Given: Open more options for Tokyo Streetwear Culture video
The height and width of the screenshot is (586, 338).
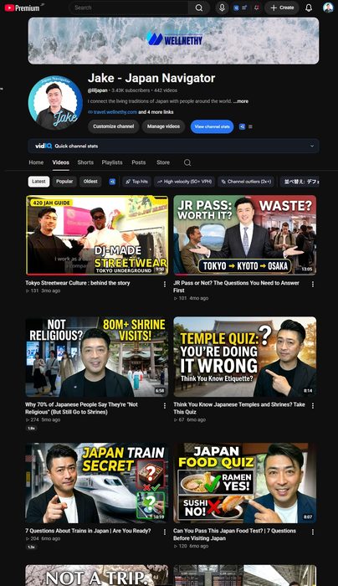Looking at the screenshot, I should 165,285.
